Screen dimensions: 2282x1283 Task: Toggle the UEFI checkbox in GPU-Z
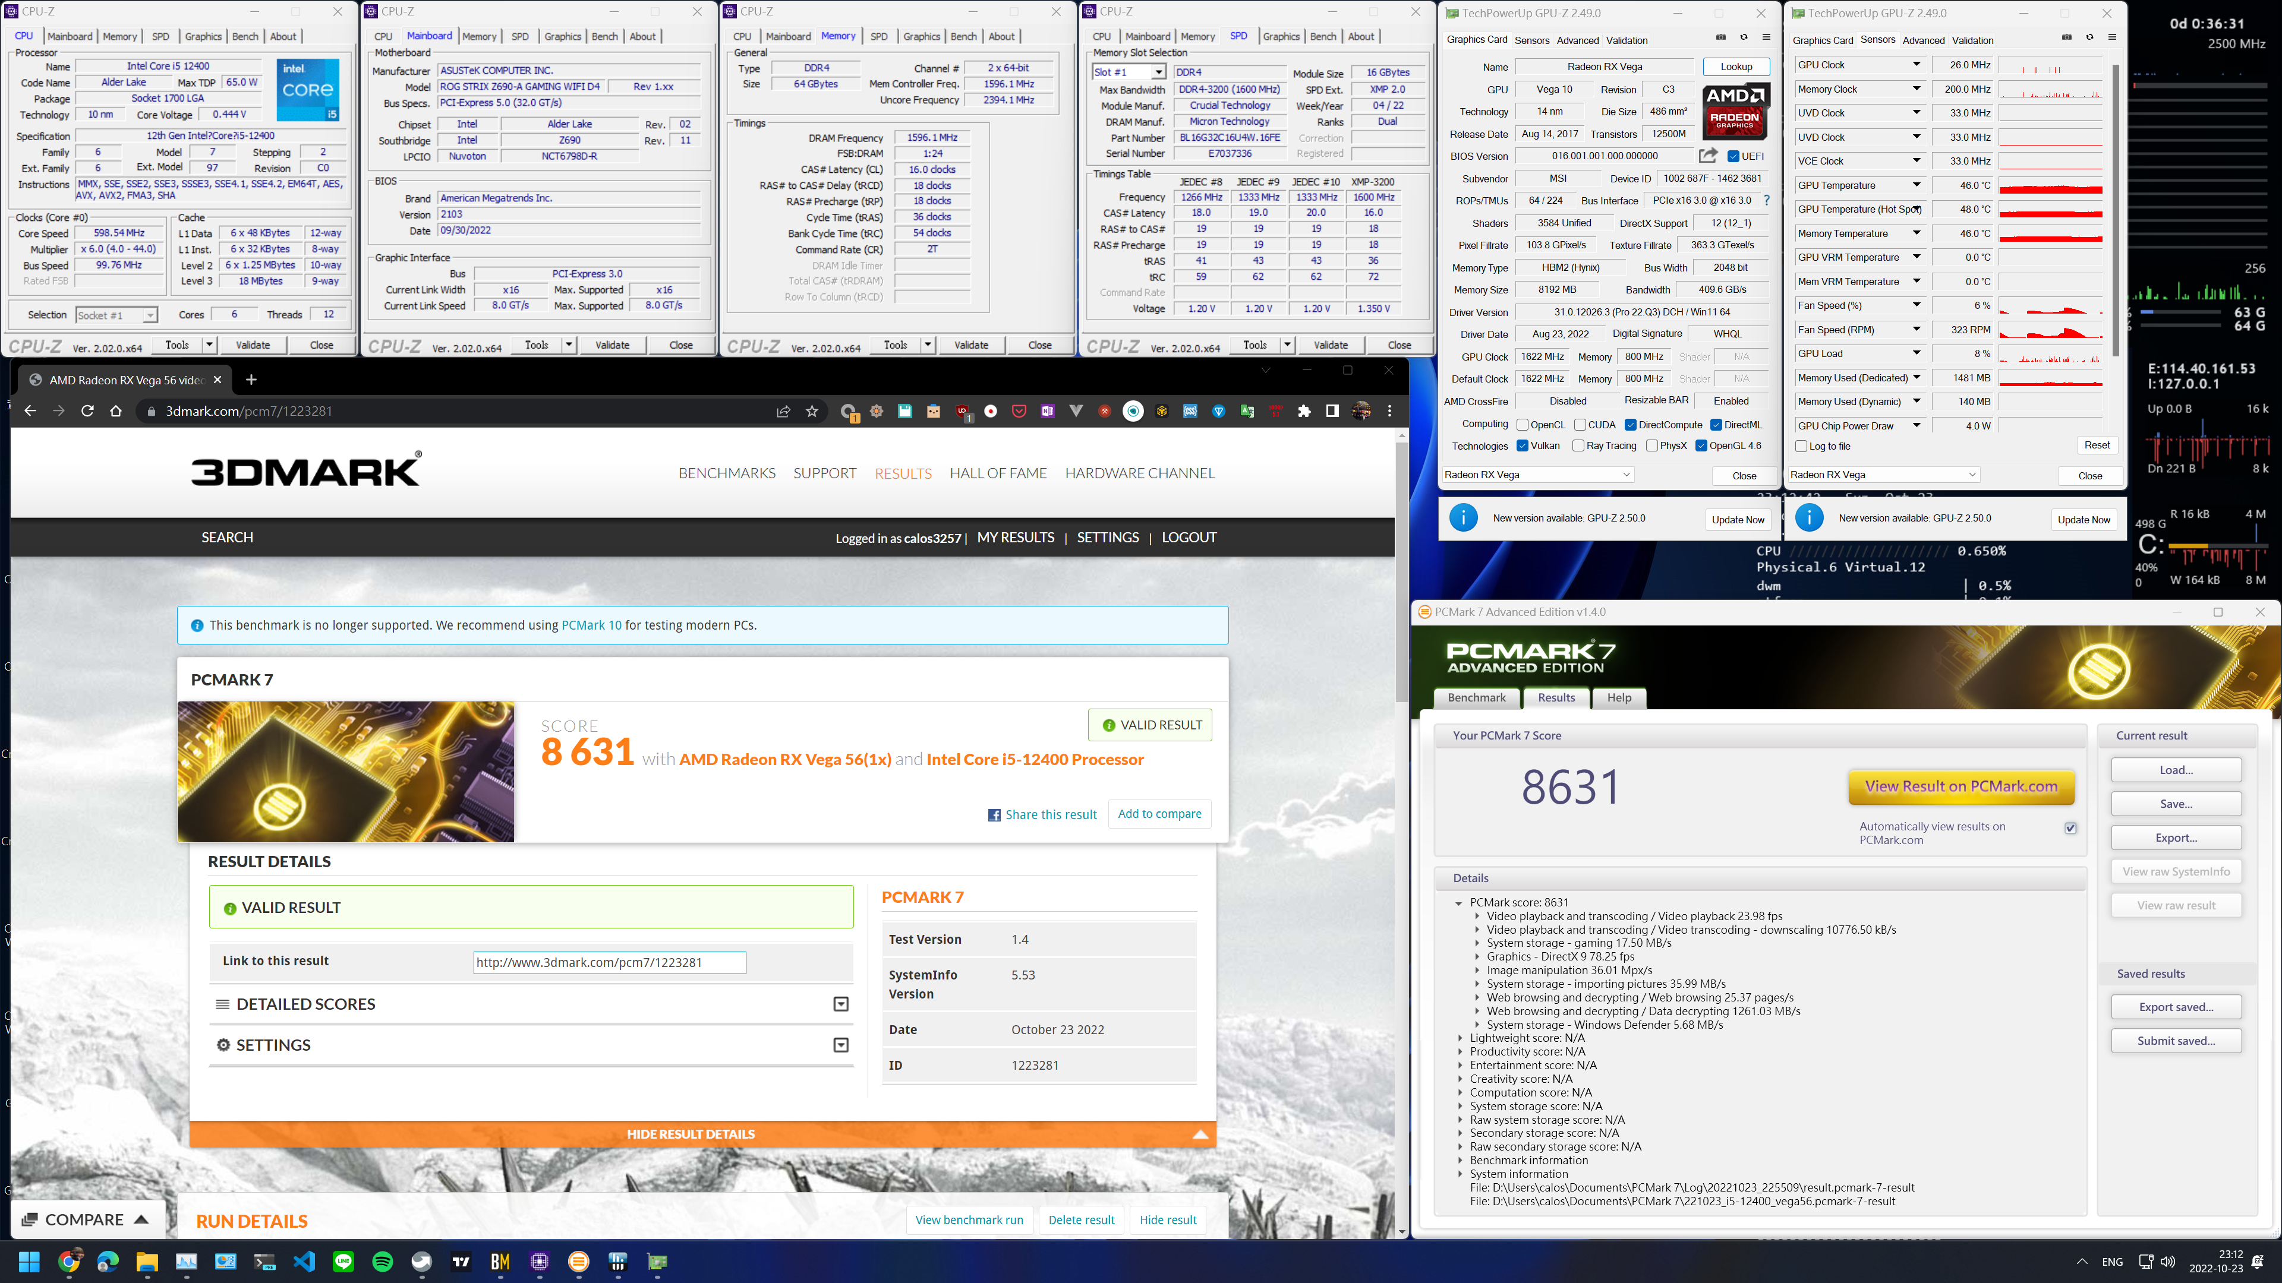(1733, 156)
